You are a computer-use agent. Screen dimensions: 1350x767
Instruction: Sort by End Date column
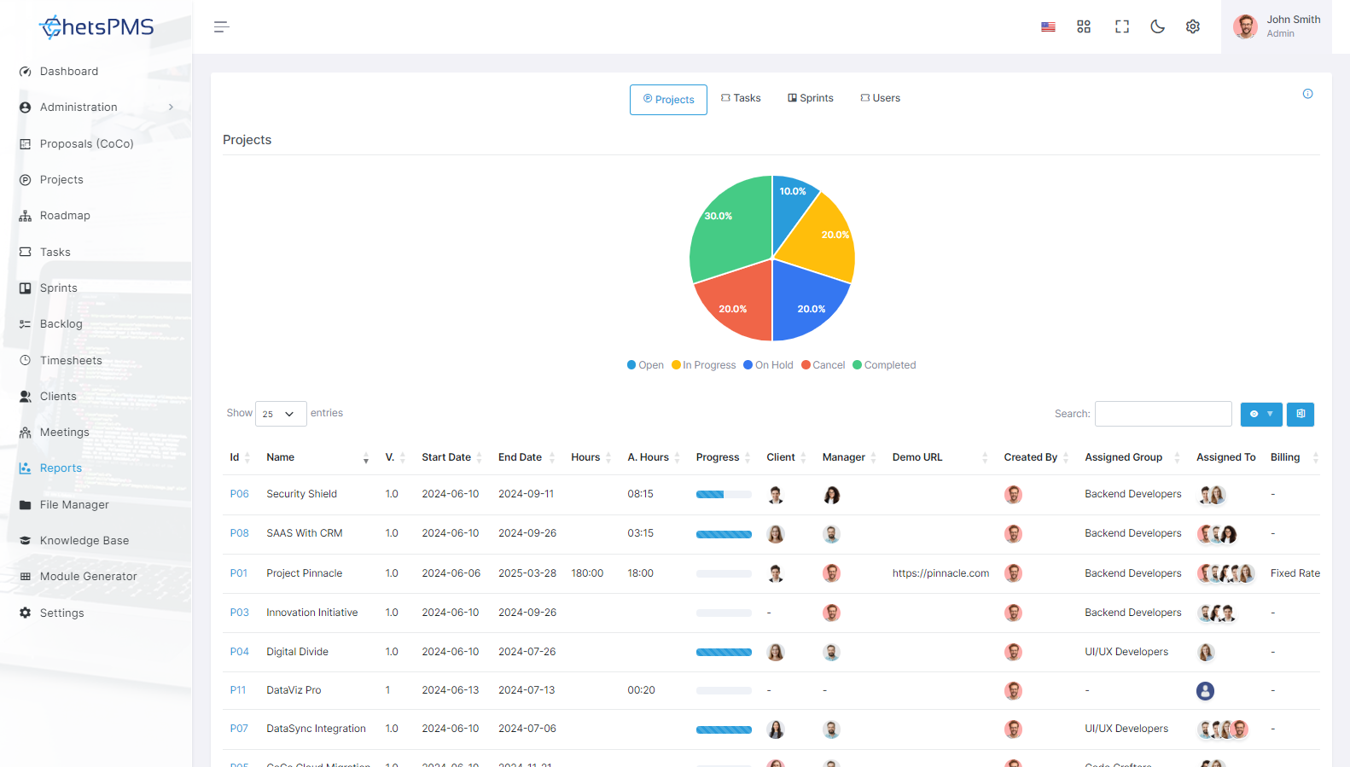[x=527, y=457]
